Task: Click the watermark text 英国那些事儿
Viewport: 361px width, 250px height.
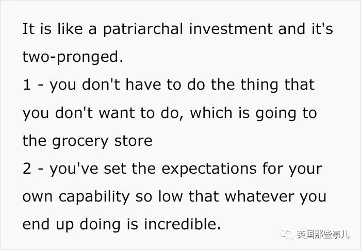Action: [323, 235]
